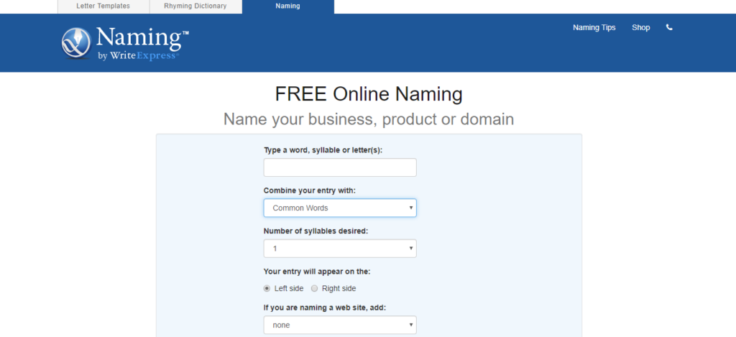
Task: Open the Letter Templates tab
Action: tap(103, 6)
